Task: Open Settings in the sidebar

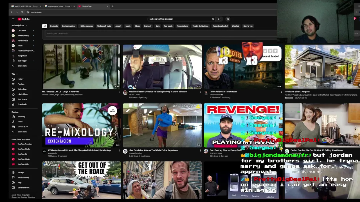Action: pos(21,173)
